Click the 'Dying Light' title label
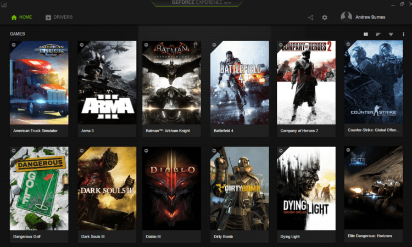Viewport: 412px width, 247px height. tap(290, 237)
